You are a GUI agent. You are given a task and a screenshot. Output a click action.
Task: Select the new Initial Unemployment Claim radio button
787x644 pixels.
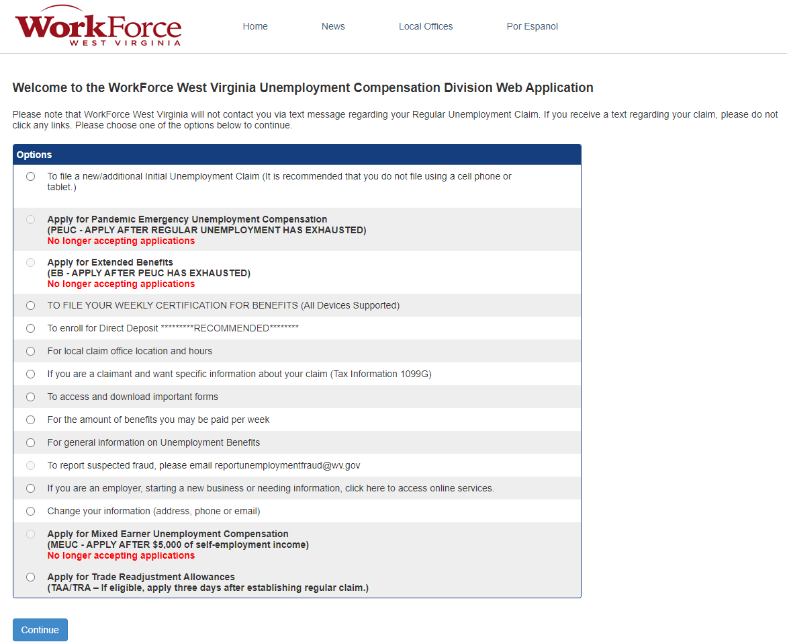tap(31, 176)
